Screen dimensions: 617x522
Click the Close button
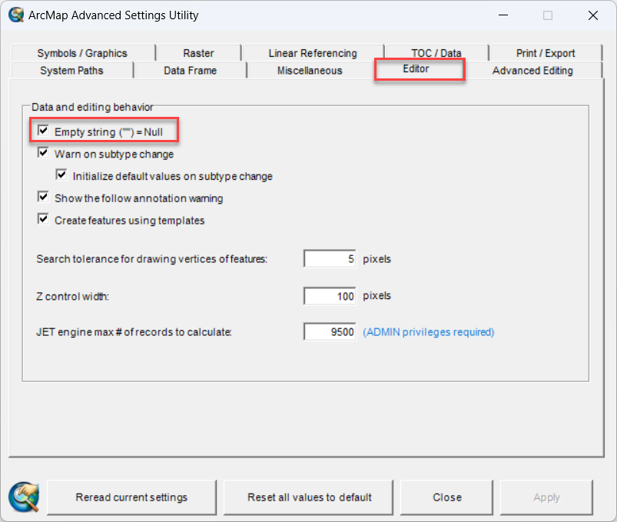(x=446, y=497)
